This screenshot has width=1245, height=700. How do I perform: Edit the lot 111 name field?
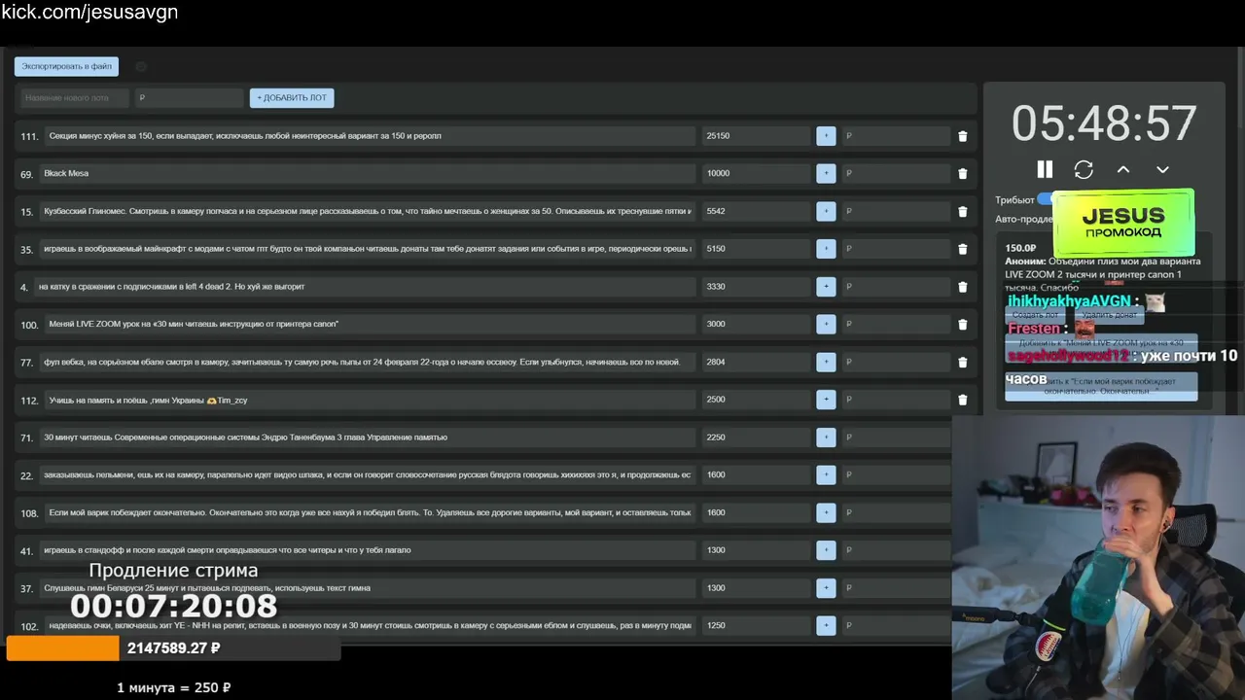point(370,136)
